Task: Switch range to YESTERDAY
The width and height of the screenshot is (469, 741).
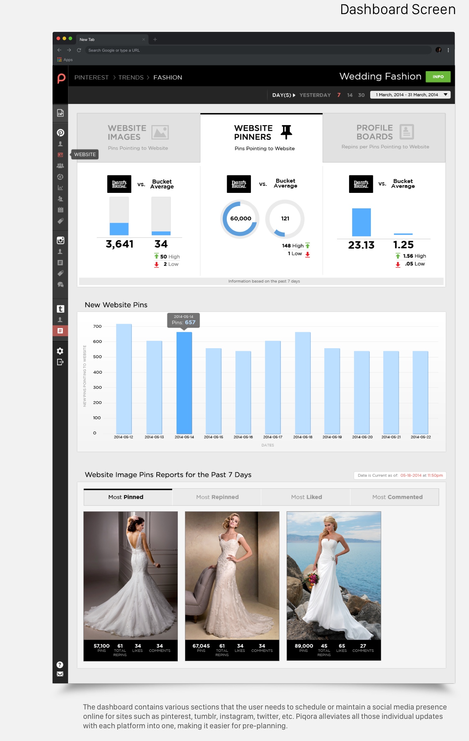Action: tap(315, 95)
